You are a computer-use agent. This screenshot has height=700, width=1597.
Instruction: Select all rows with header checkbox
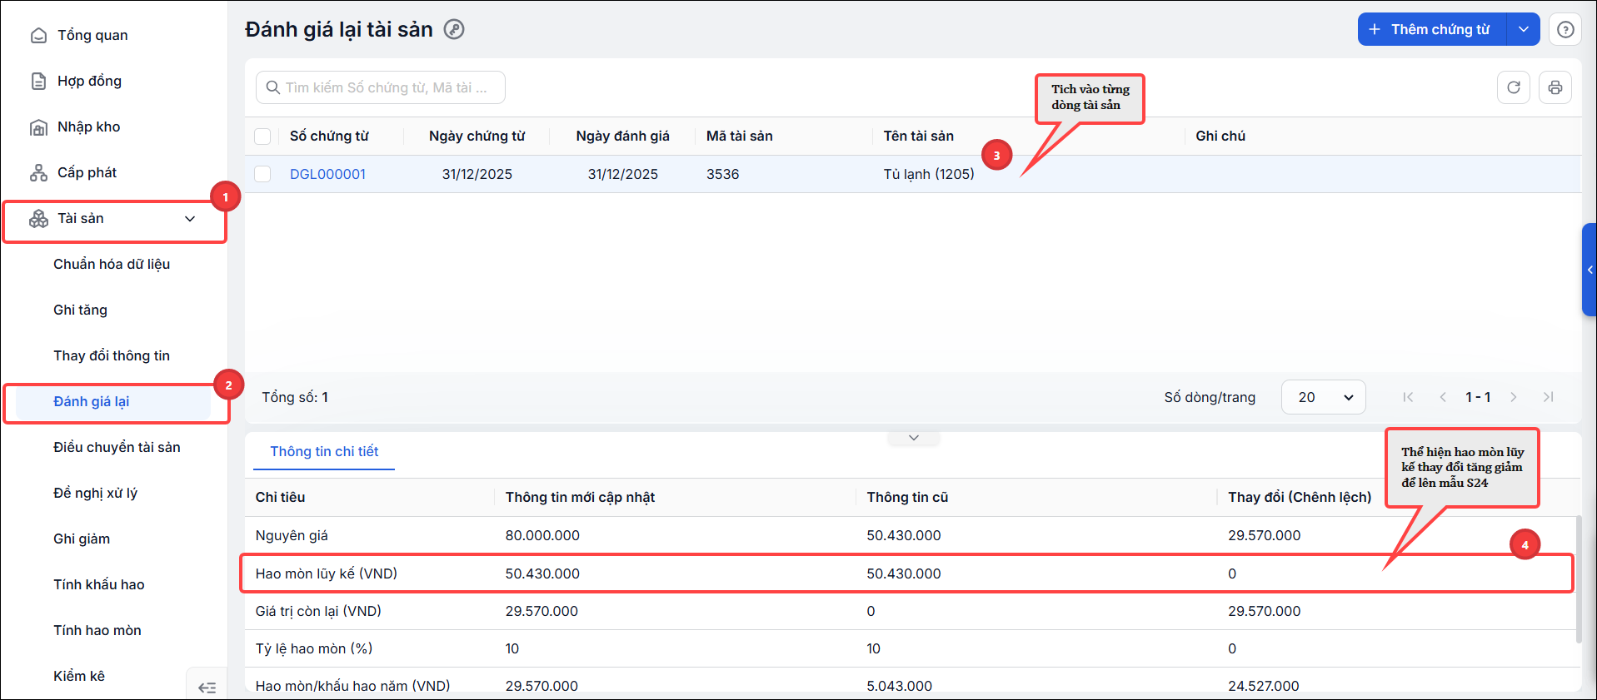point(262,137)
